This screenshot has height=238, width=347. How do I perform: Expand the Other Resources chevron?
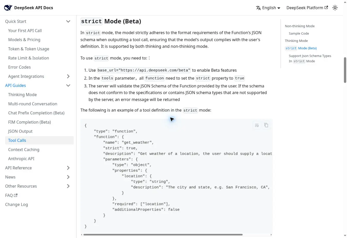click(68, 186)
